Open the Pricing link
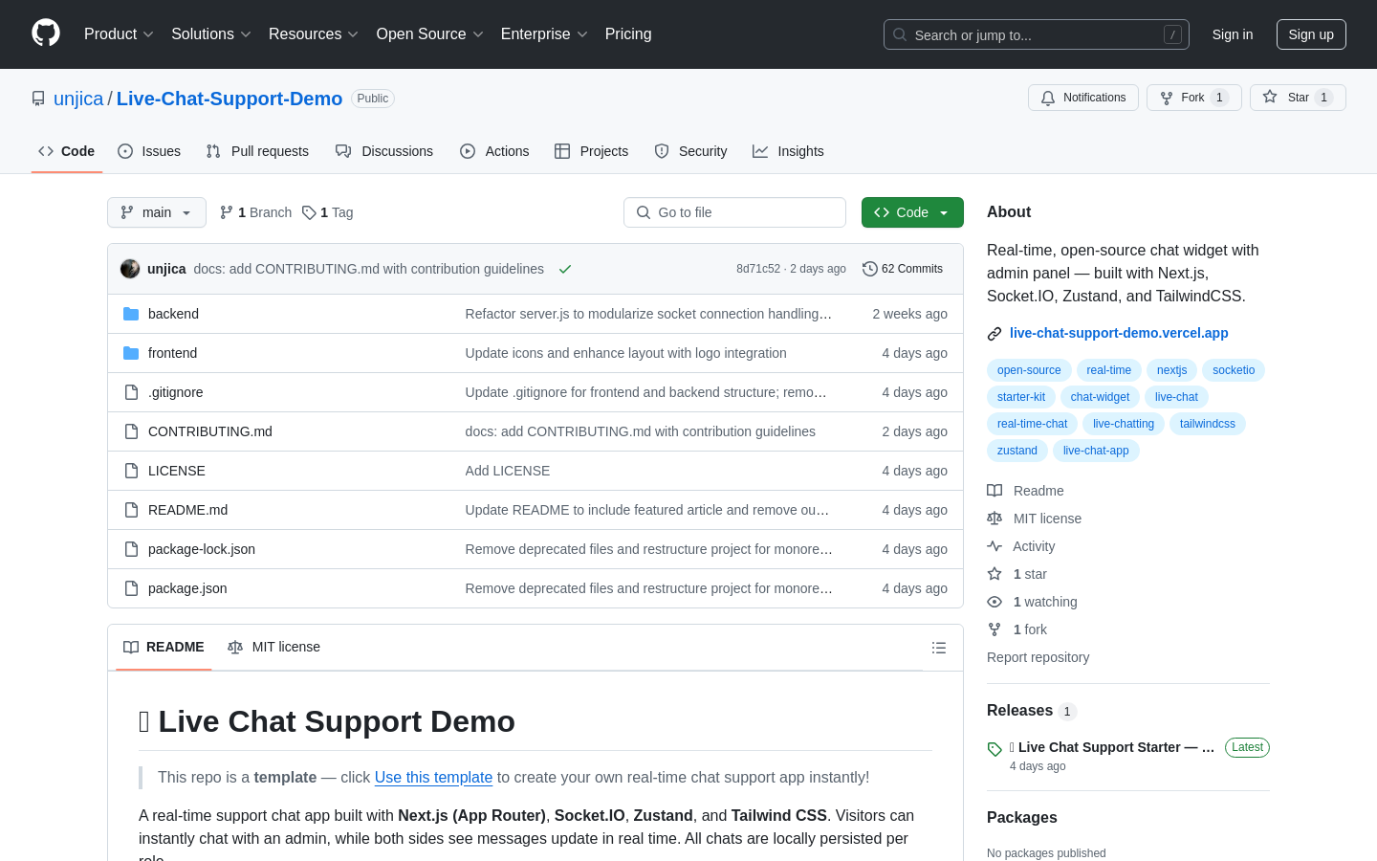 tap(628, 33)
